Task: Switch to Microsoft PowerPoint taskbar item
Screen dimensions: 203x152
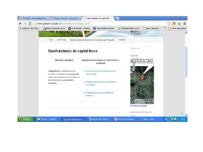Action: point(125,119)
